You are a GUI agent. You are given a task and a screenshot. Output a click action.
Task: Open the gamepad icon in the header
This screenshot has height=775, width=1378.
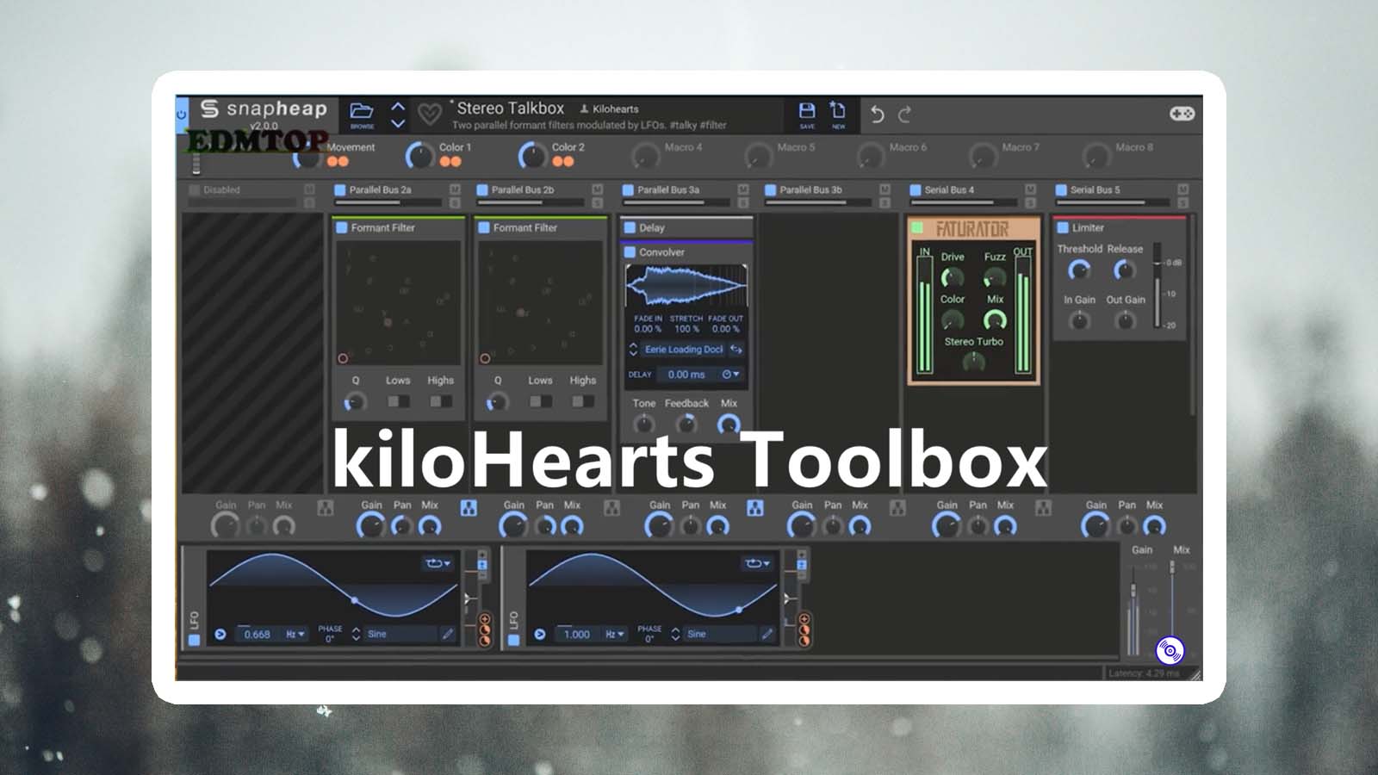[1182, 114]
